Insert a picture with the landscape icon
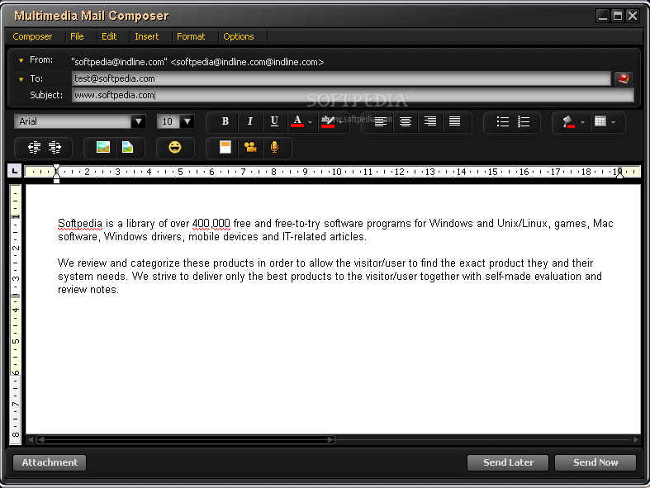Viewport: 650px width, 488px height. coord(102,147)
